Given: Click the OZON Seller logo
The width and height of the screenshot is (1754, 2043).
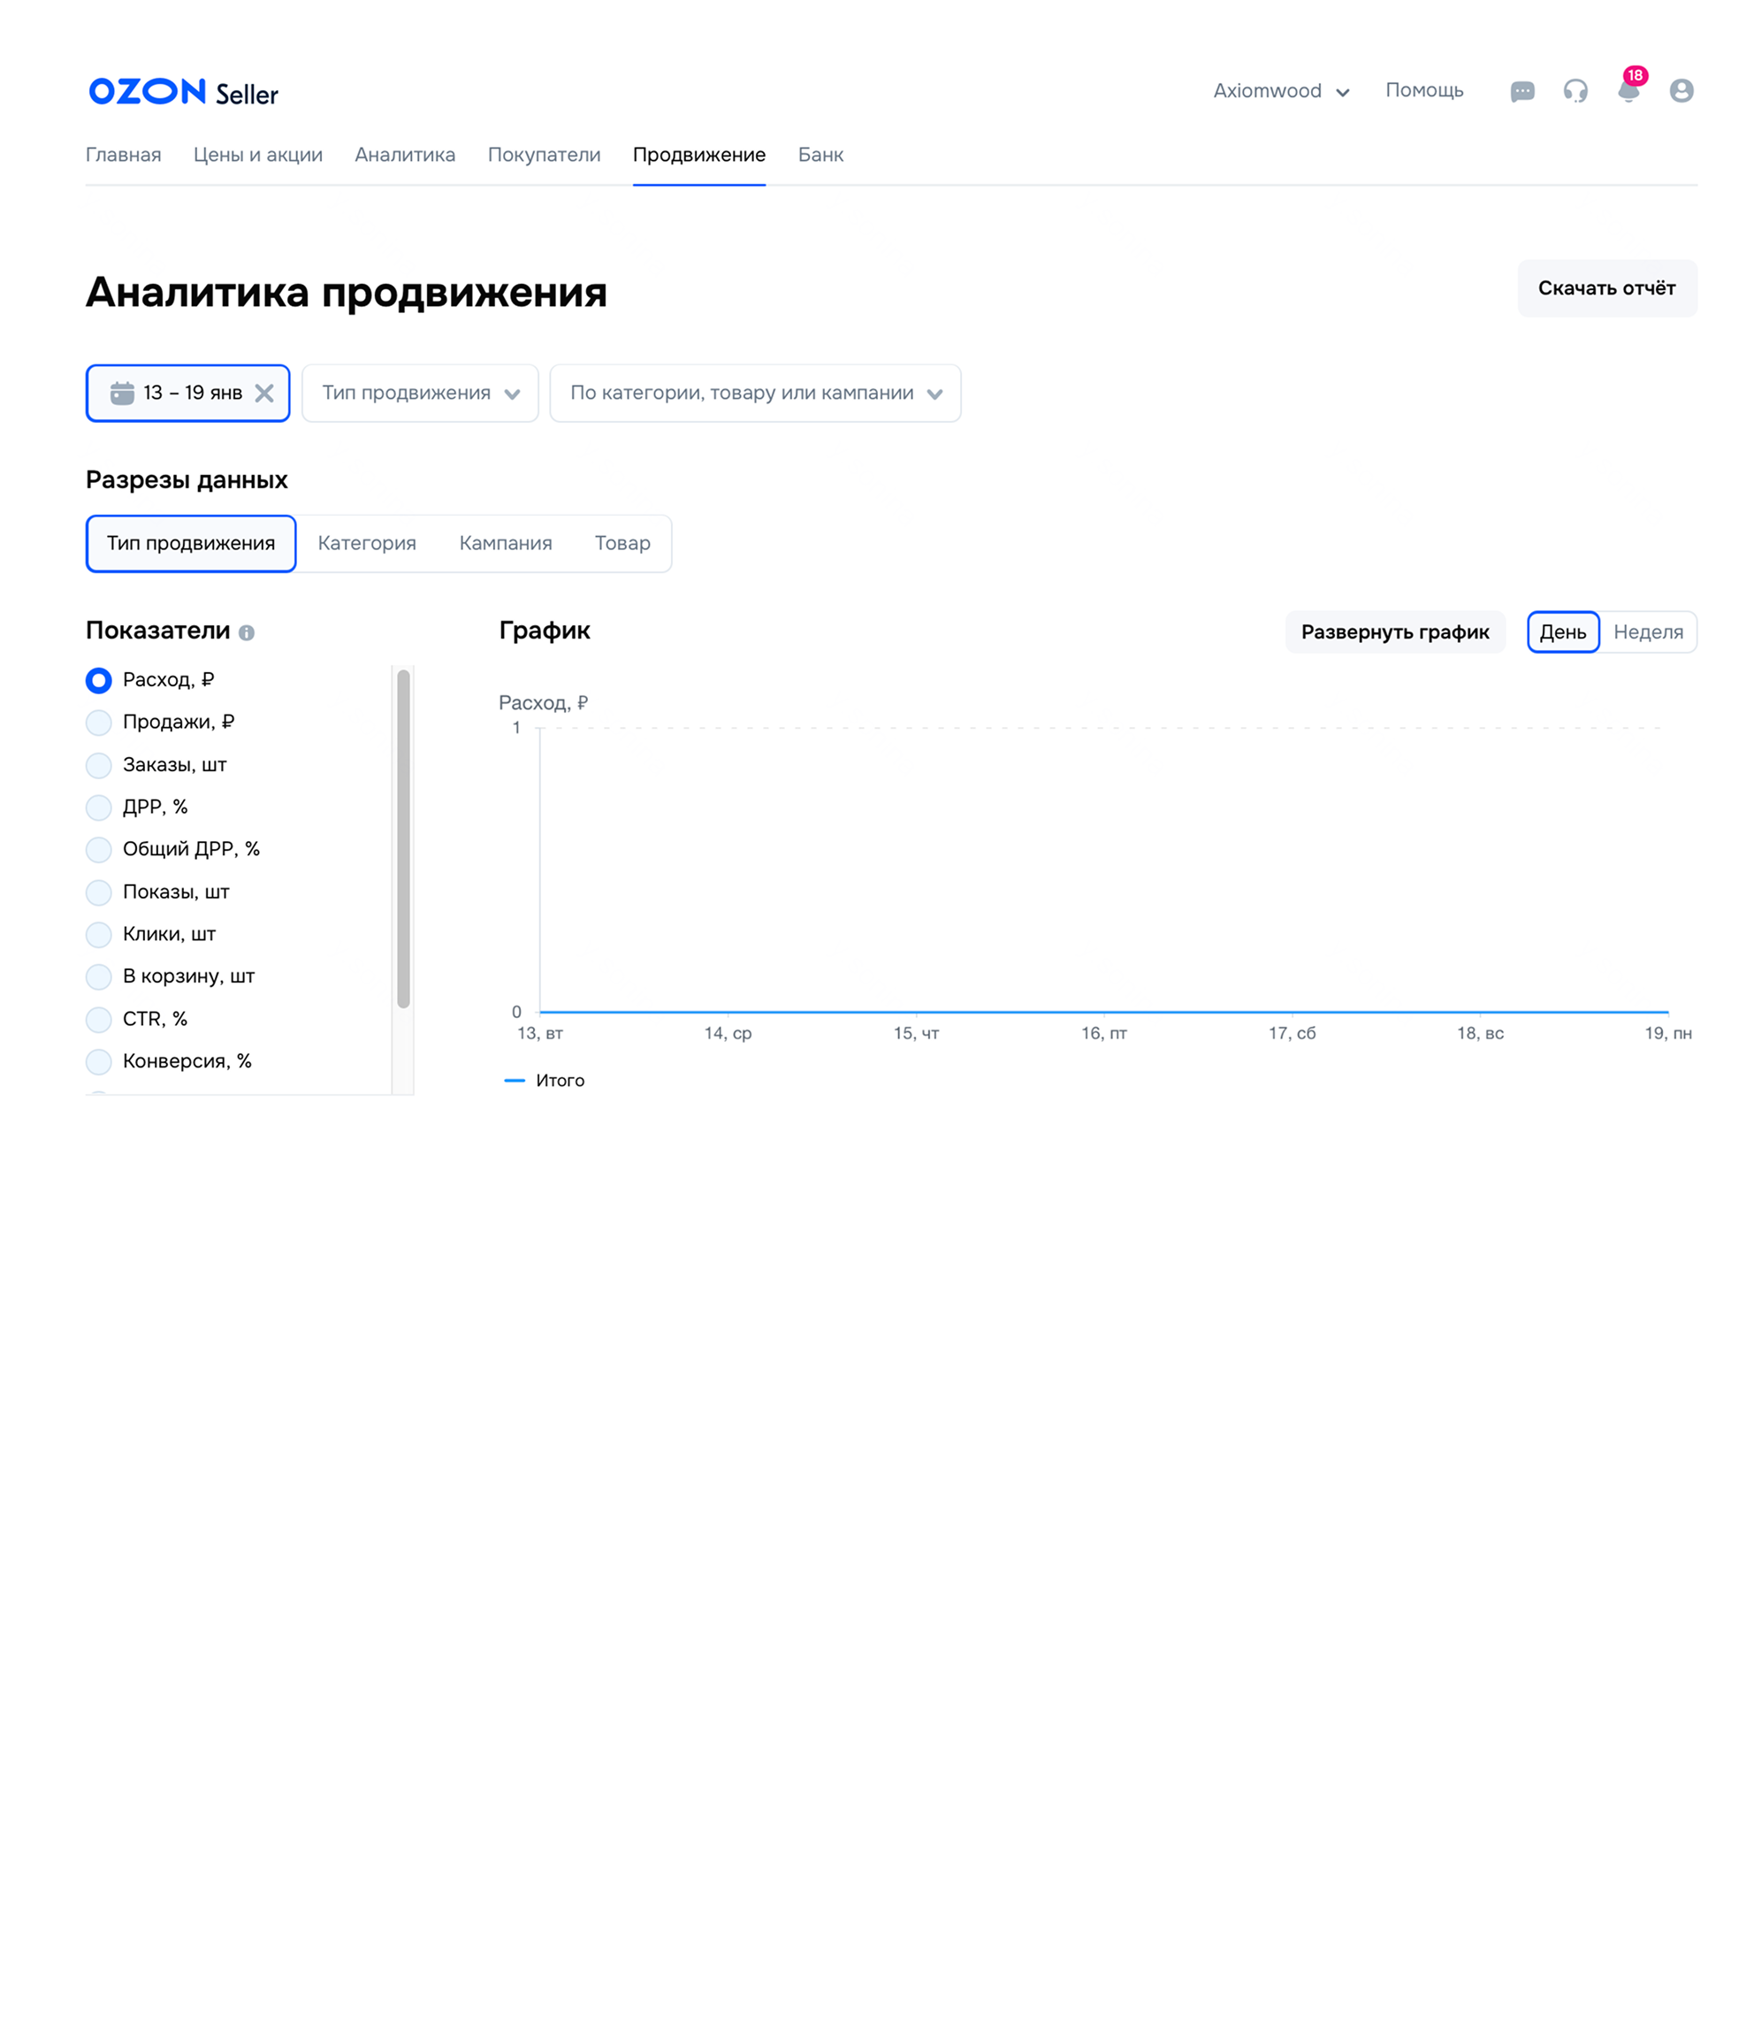Looking at the screenshot, I should (183, 92).
